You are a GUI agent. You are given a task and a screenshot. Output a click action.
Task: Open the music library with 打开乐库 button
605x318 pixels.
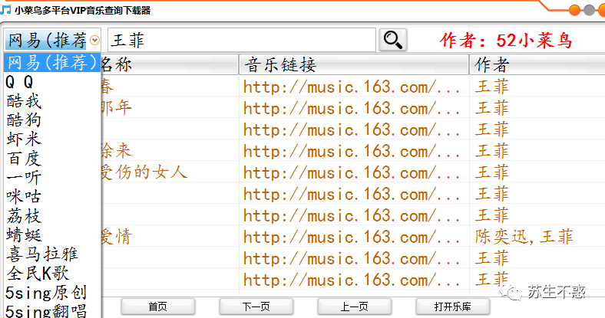452,307
